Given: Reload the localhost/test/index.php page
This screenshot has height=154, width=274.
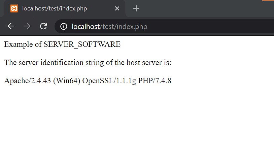Looking at the screenshot, I should pos(43,26).
